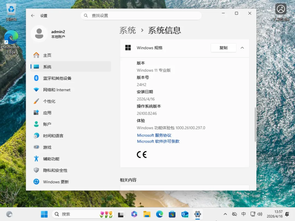Click the Settings gear taskbar icon
This screenshot has width=295, height=221.
tap(197, 214)
